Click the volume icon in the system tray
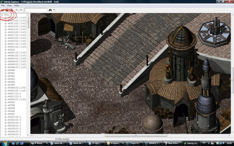 click(x=223, y=143)
